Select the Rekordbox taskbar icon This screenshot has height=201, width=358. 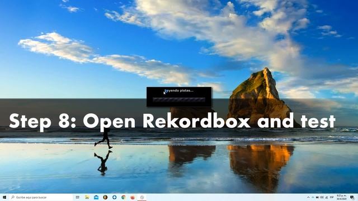(142, 197)
